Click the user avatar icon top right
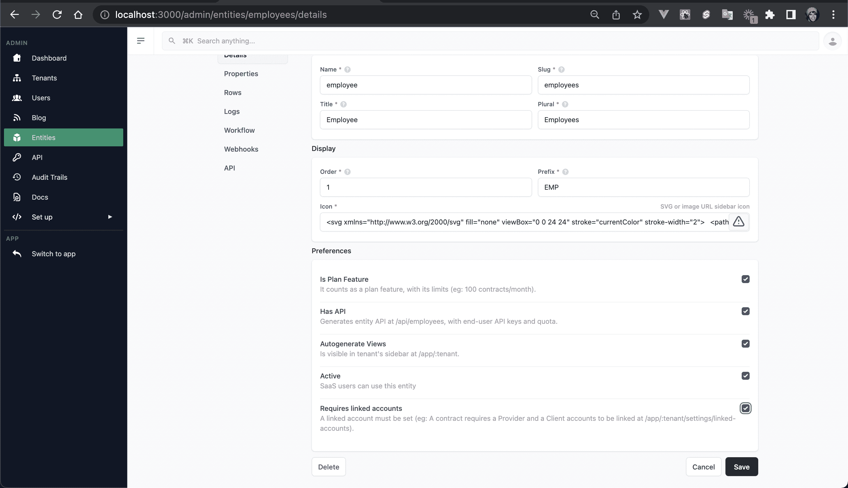The image size is (848, 488). (x=833, y=41)
